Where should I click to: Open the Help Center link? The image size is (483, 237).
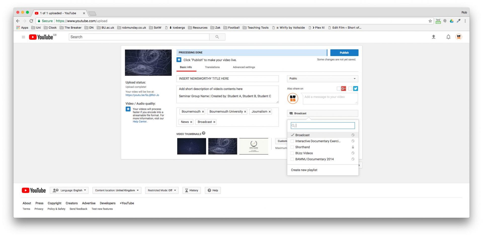(140, 122)
